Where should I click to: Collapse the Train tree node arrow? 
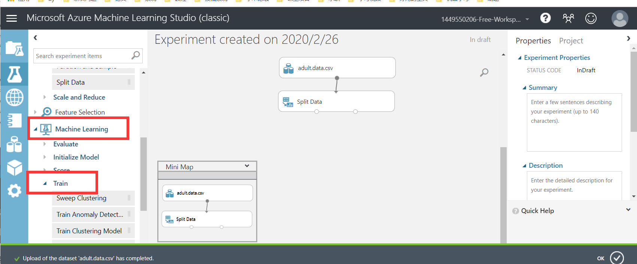click(45, 183)
